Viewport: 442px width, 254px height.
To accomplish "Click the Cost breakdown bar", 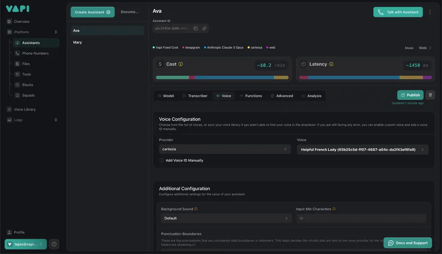I will (222, 77).
